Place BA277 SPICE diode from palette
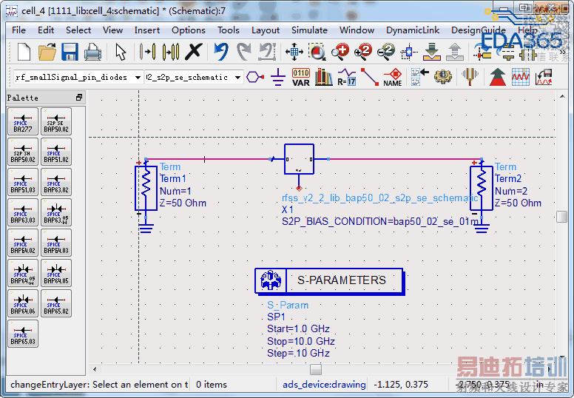 click(x=23, y=121)
